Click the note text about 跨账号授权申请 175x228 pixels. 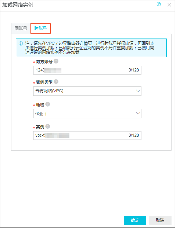pos(90,48)
